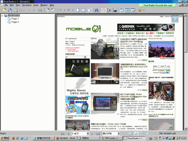Screen dimensions: 188x141
Task: Save the document using the floppy disk icon
Action: pos(10,10)
